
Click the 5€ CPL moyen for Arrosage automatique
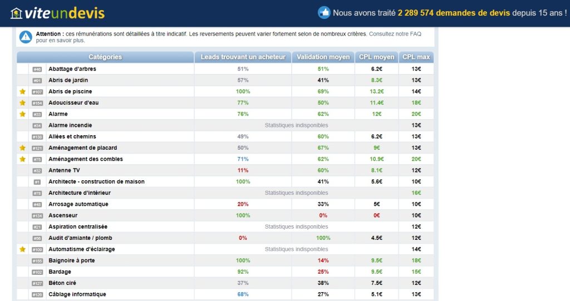pos(377,204)
